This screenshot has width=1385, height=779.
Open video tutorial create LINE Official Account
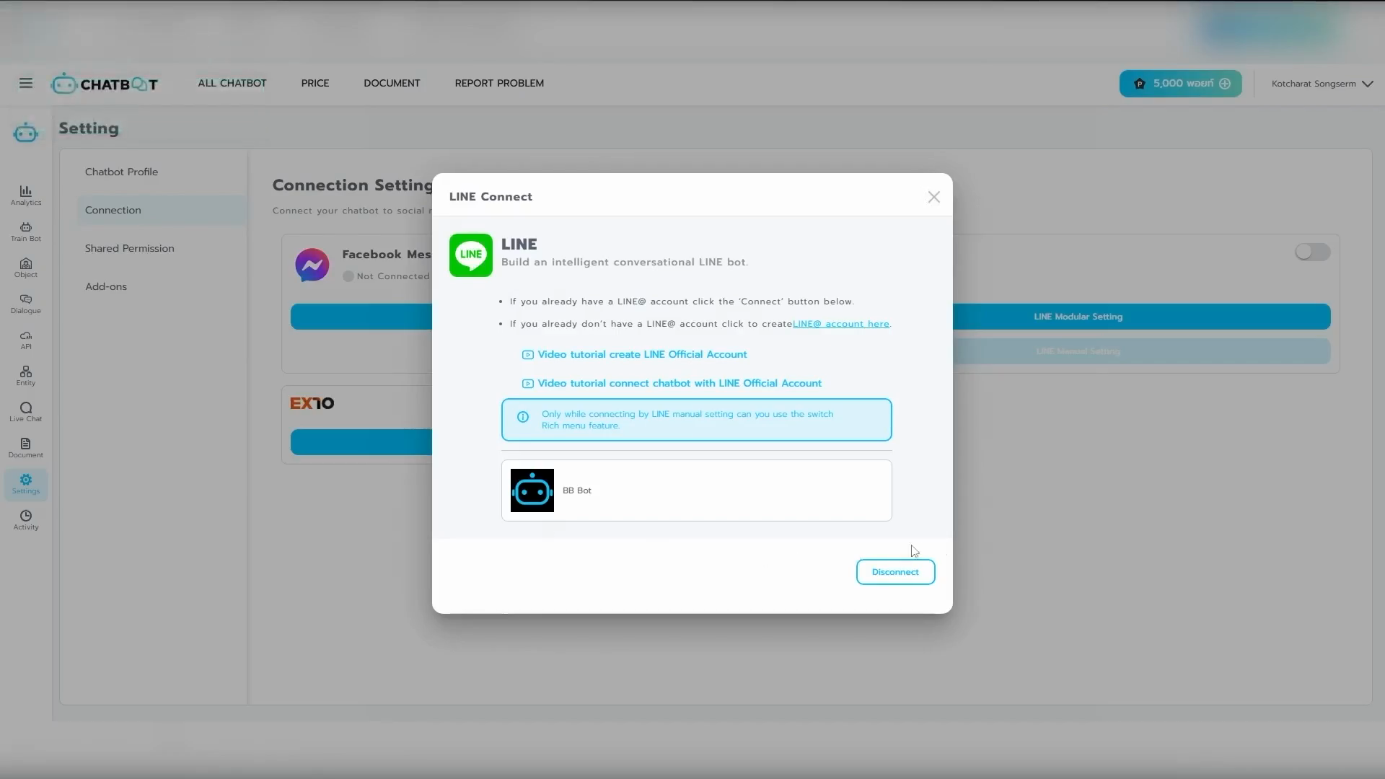click(634, 354)
